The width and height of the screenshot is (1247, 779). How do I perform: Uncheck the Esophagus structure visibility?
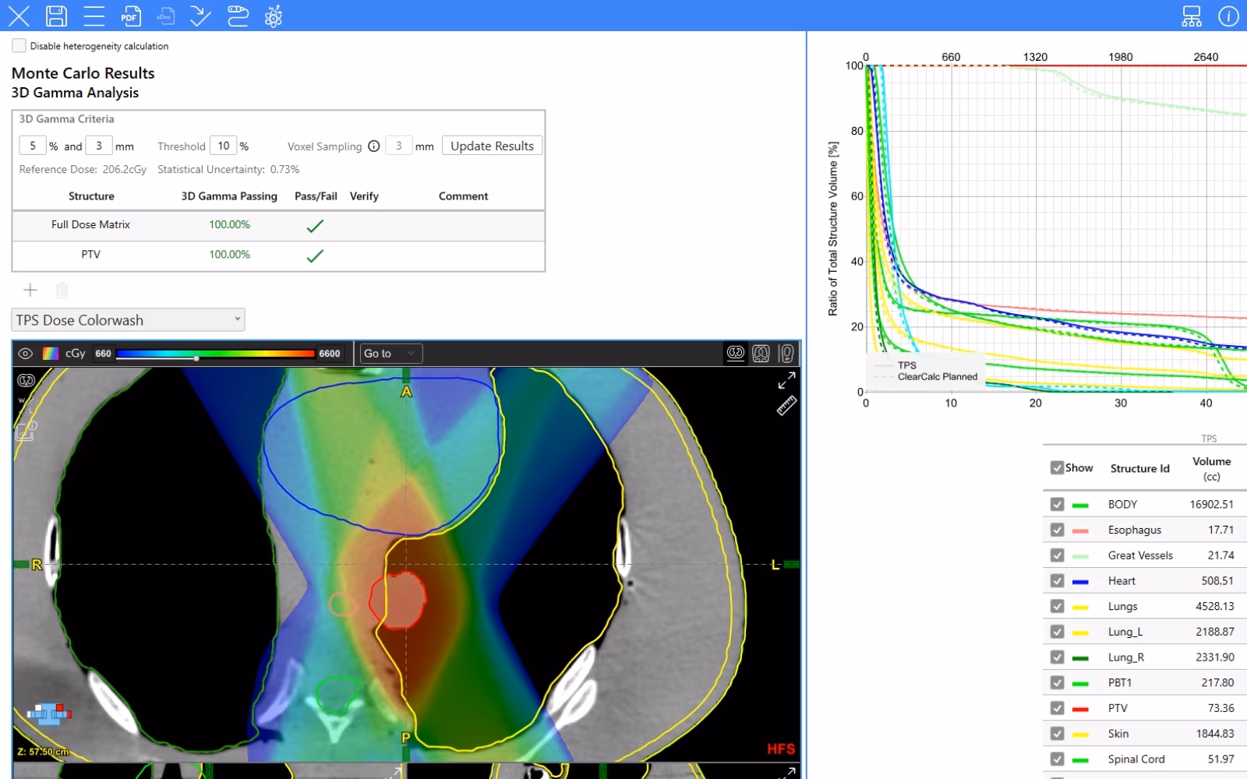coord(1057,530)
